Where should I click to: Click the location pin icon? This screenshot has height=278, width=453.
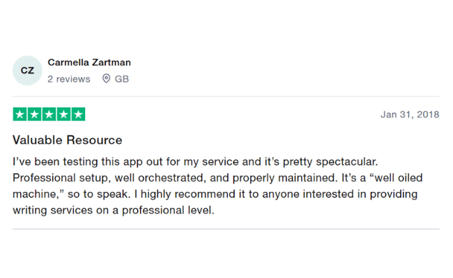tap(107, 79)
